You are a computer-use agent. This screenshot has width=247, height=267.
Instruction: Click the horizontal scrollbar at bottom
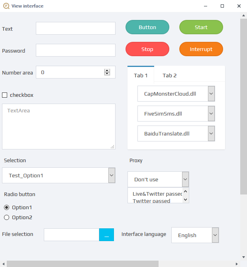click(82, 264)
